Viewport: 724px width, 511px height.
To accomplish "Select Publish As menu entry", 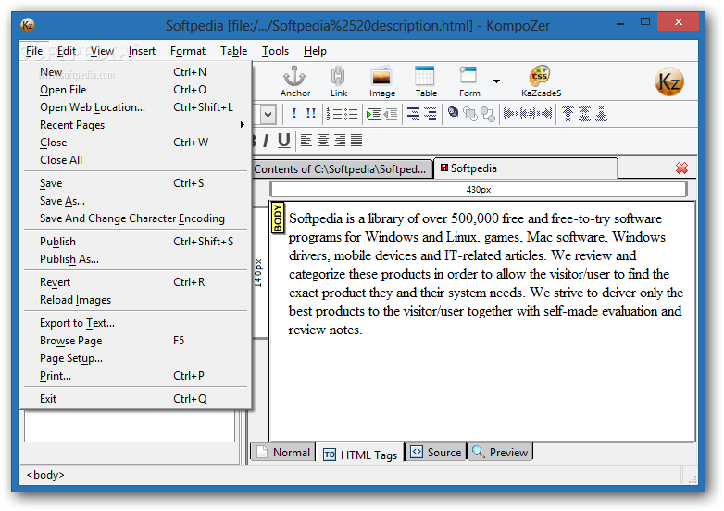I will pyautogui.click(x=136, y=259).
